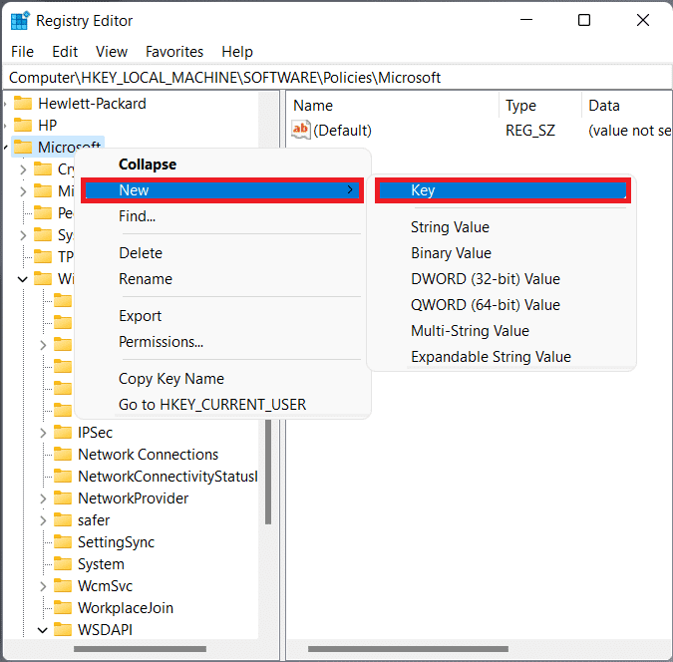This screenshot has height=662, width=673.
Task: Click the tree pane vertical scrollbar thumb
Action: pyautogui.click(x=268, y=472)
